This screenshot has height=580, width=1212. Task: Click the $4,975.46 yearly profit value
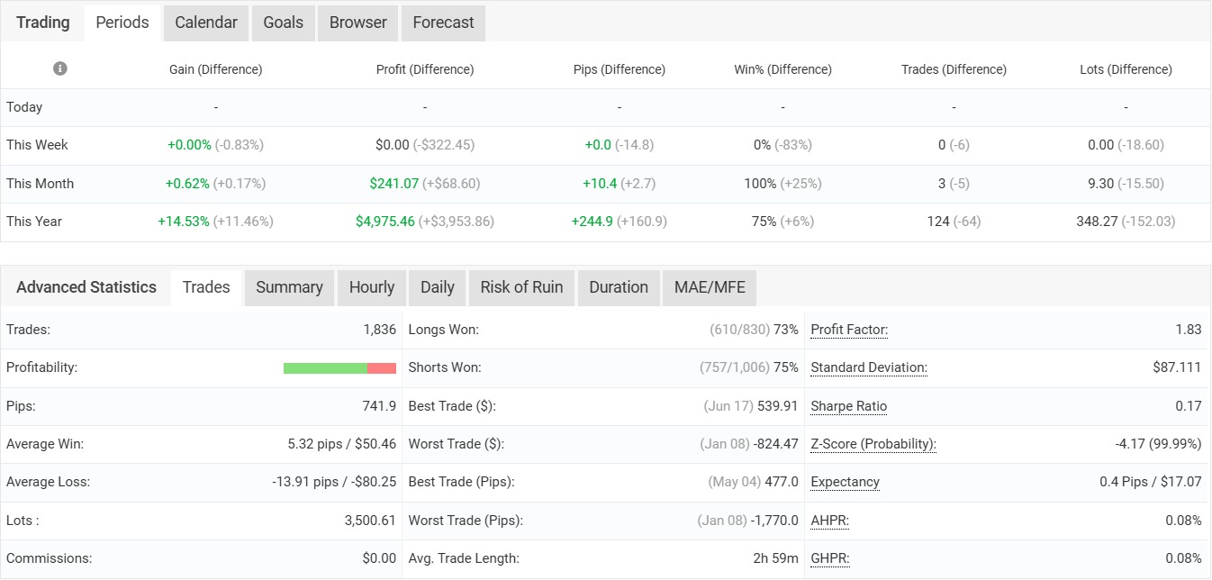(x=385, y=222)
